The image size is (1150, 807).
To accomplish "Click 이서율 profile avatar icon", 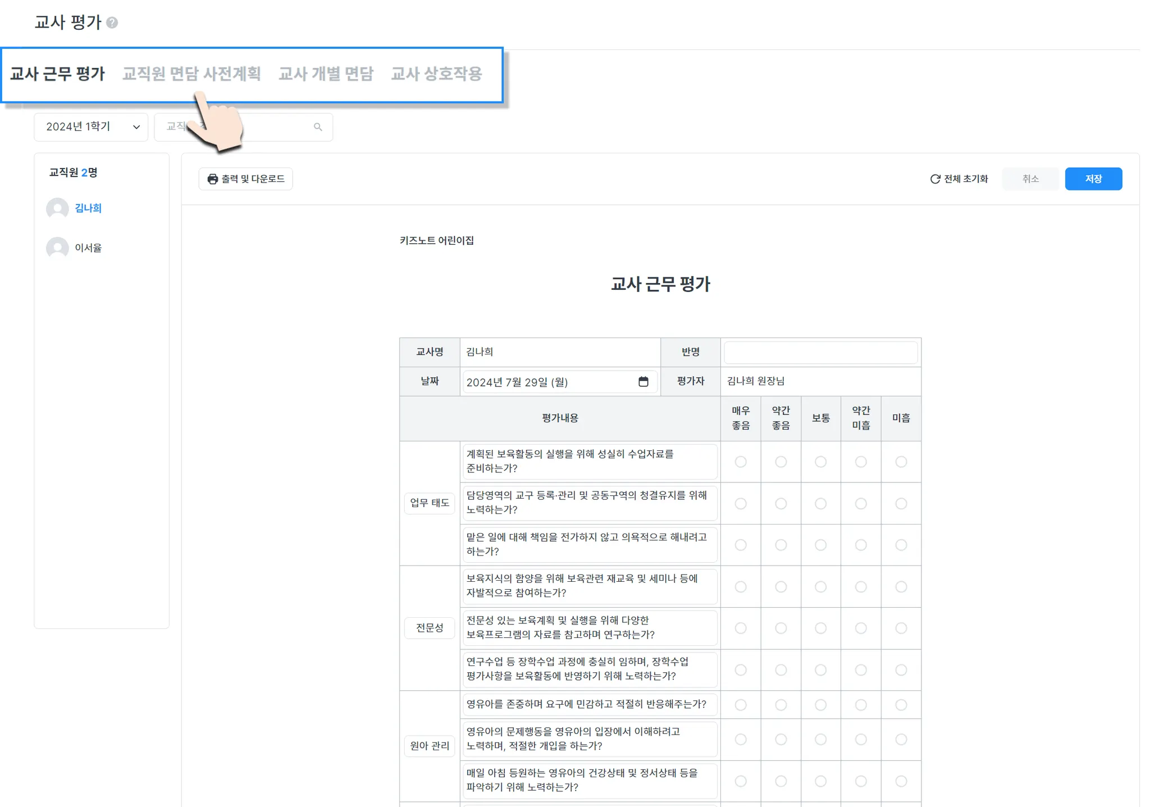I will (x=57, y=248).
